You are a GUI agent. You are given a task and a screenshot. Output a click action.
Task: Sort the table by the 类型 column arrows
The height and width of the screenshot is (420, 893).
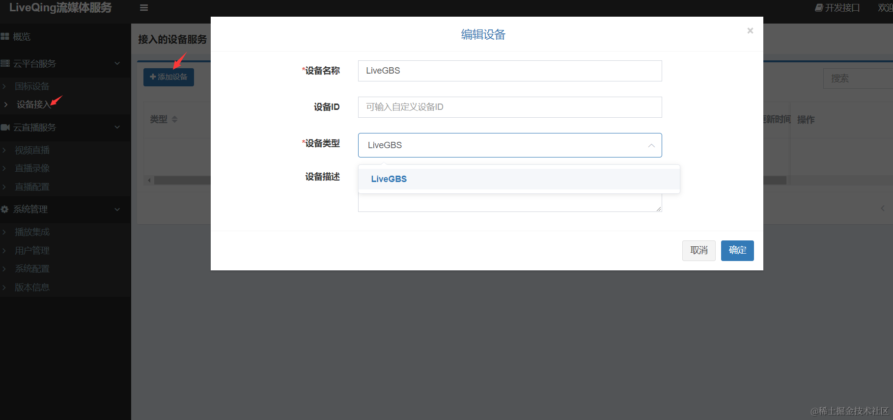pyautogui.click(x=174, y=119)
